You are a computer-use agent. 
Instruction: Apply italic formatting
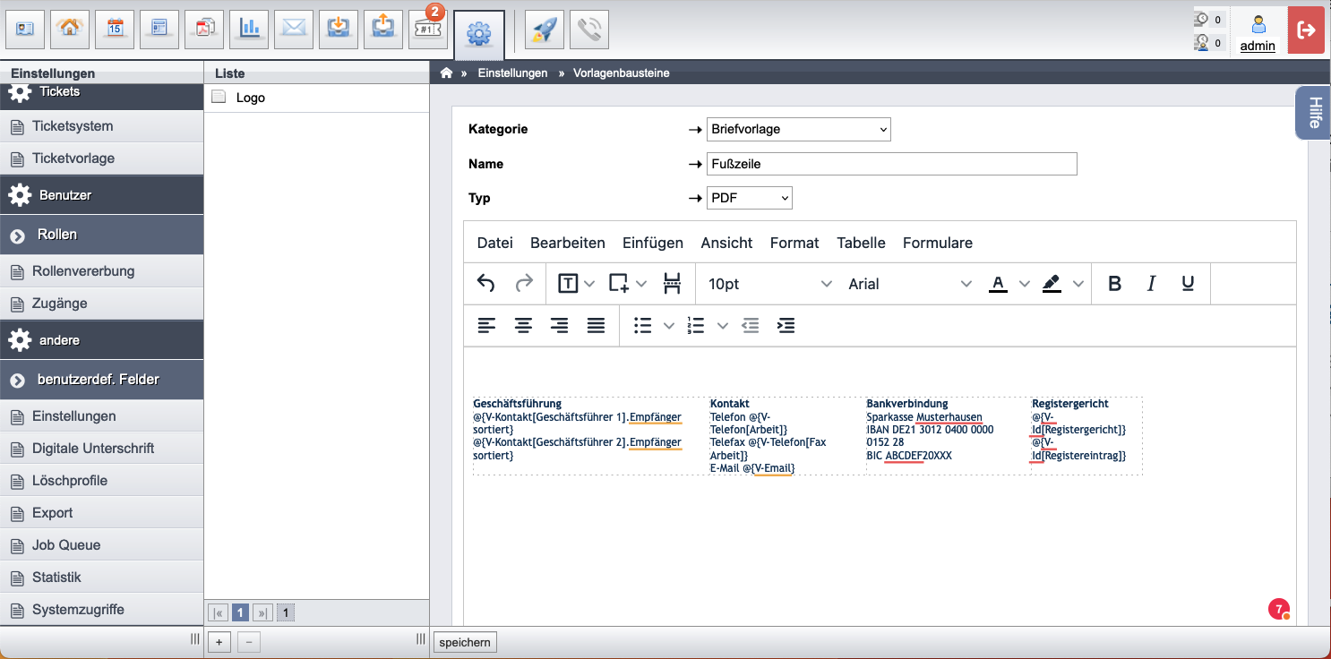point(1152,284)
